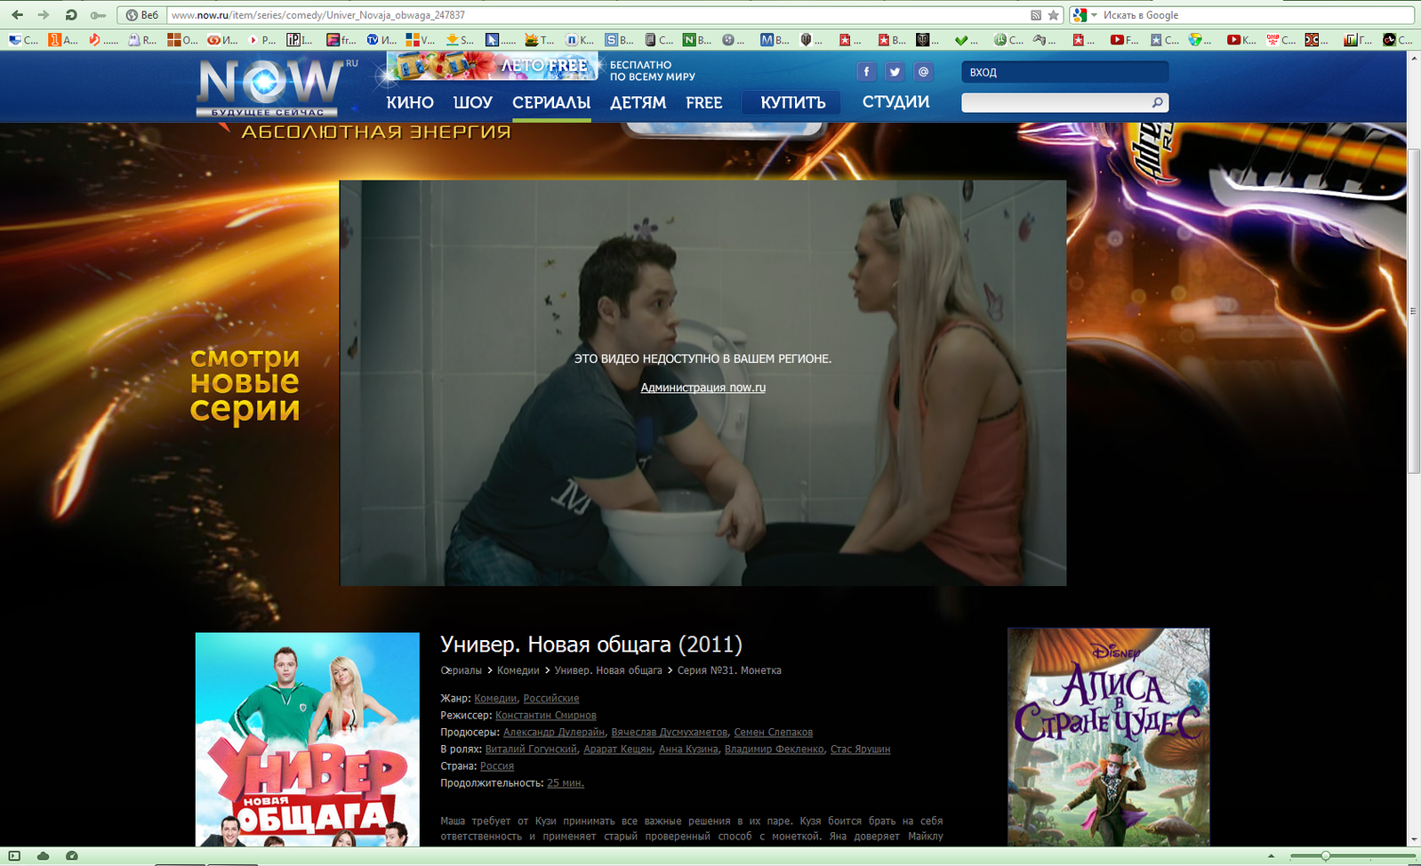This screenshot has width=1421, height=866.
Task: Reload the page with the refresh icon
Action: click(71, 15)
